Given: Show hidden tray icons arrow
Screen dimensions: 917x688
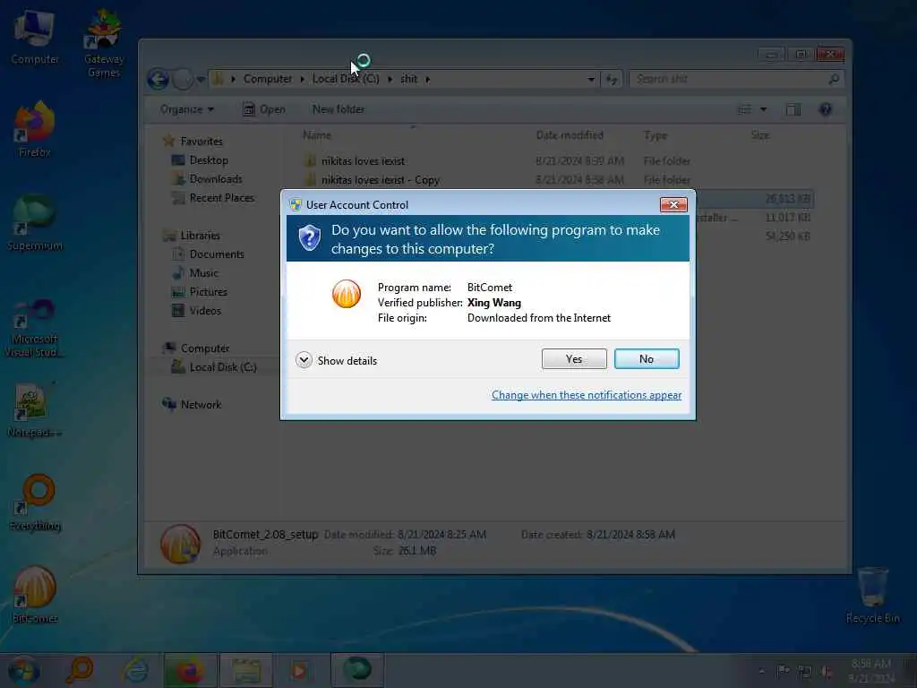Looking at the screenshot, I should point(761,671).
